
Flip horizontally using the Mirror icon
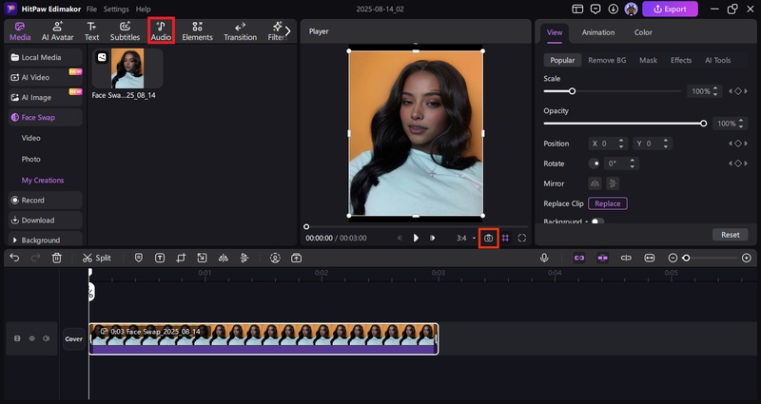[595, 183]
